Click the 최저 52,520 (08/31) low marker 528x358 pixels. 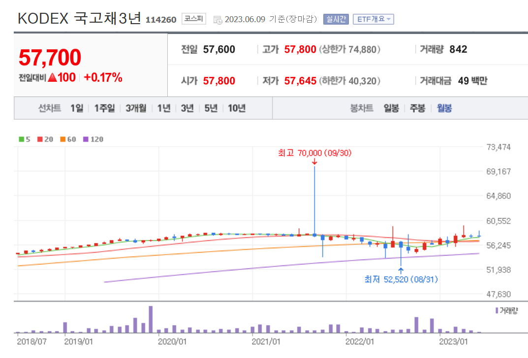[x=401, y=279]
